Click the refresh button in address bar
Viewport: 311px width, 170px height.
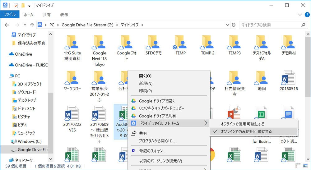tap(234, 25)
